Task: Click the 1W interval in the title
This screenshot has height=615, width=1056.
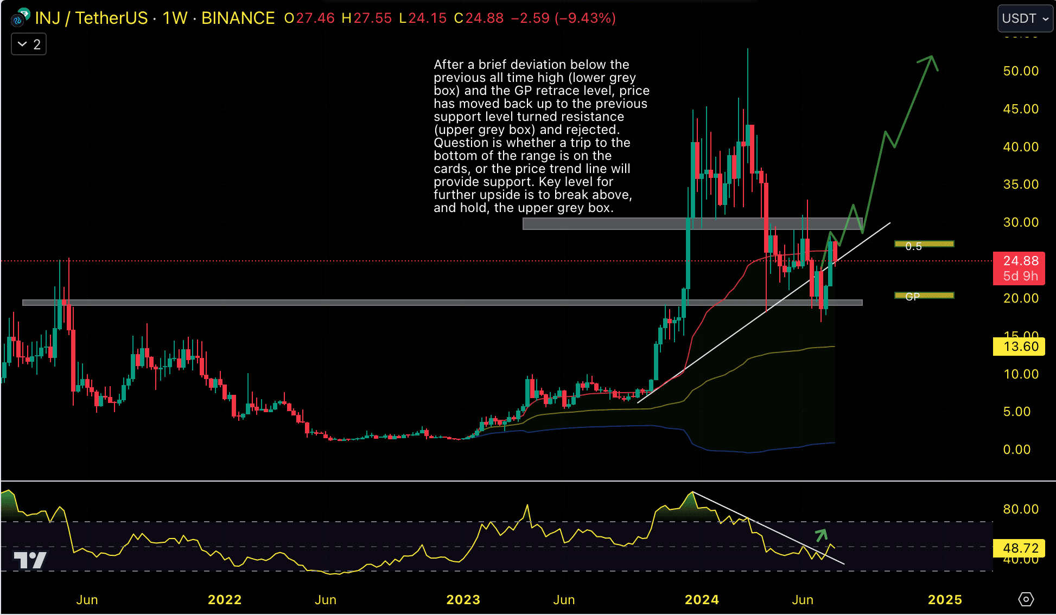Action: (x=175, y=18)
